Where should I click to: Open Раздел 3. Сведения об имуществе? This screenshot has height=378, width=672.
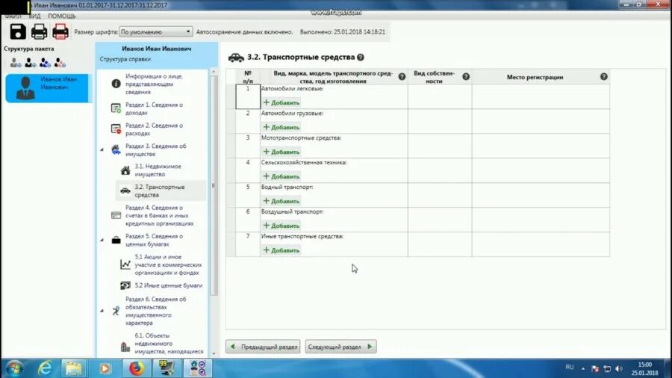[155, 149]
